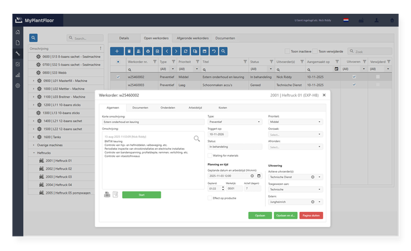Open the documents icon in left sidebar

[17, 43]
